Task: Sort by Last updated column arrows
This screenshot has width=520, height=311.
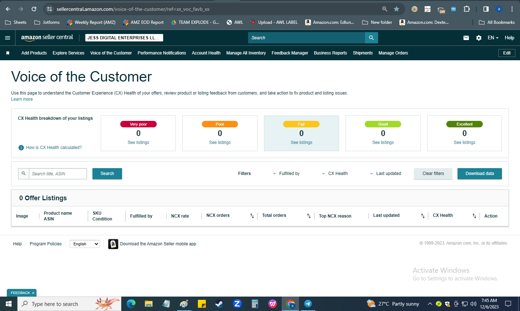Action: (423, 216)
